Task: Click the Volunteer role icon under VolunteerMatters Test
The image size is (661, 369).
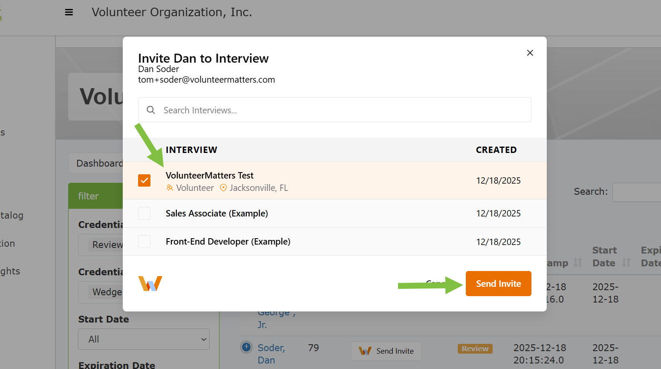Action: (170, 188)
